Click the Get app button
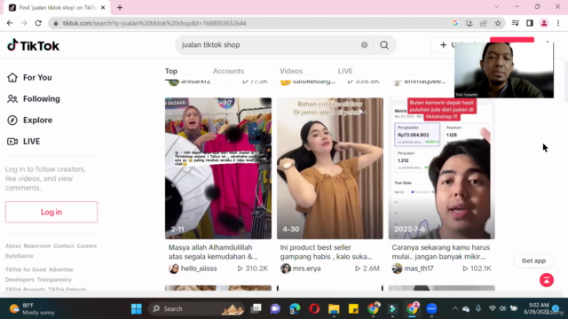Screen dimensions: 568x319 click(533, 261)
